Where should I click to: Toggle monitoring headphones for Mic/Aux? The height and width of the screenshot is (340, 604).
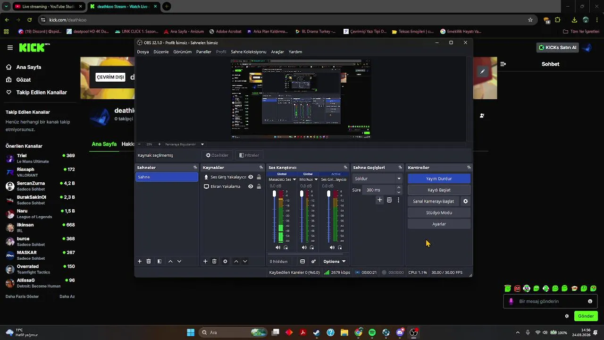coord(312,247)
